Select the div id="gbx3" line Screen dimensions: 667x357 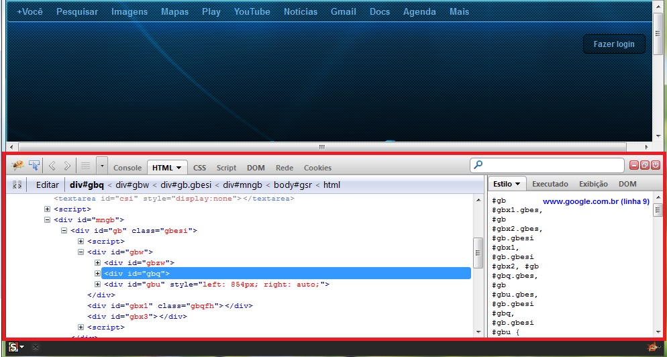coord(137,317)
